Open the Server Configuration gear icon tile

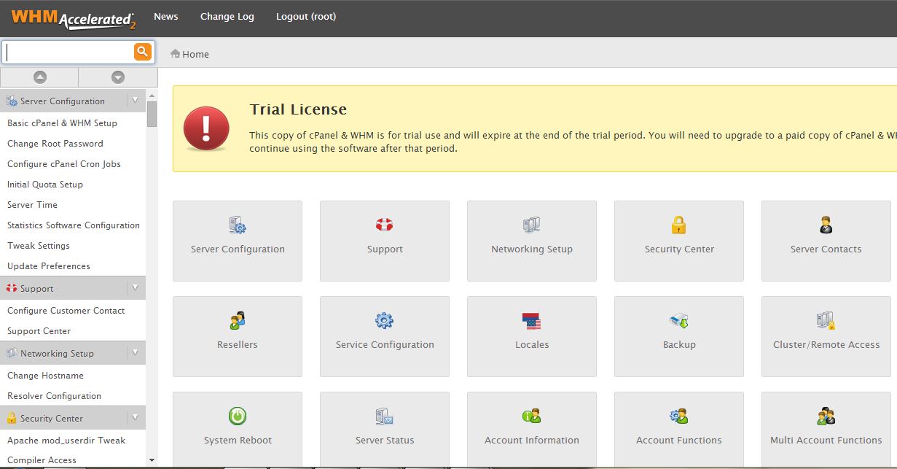coord(238,225)
